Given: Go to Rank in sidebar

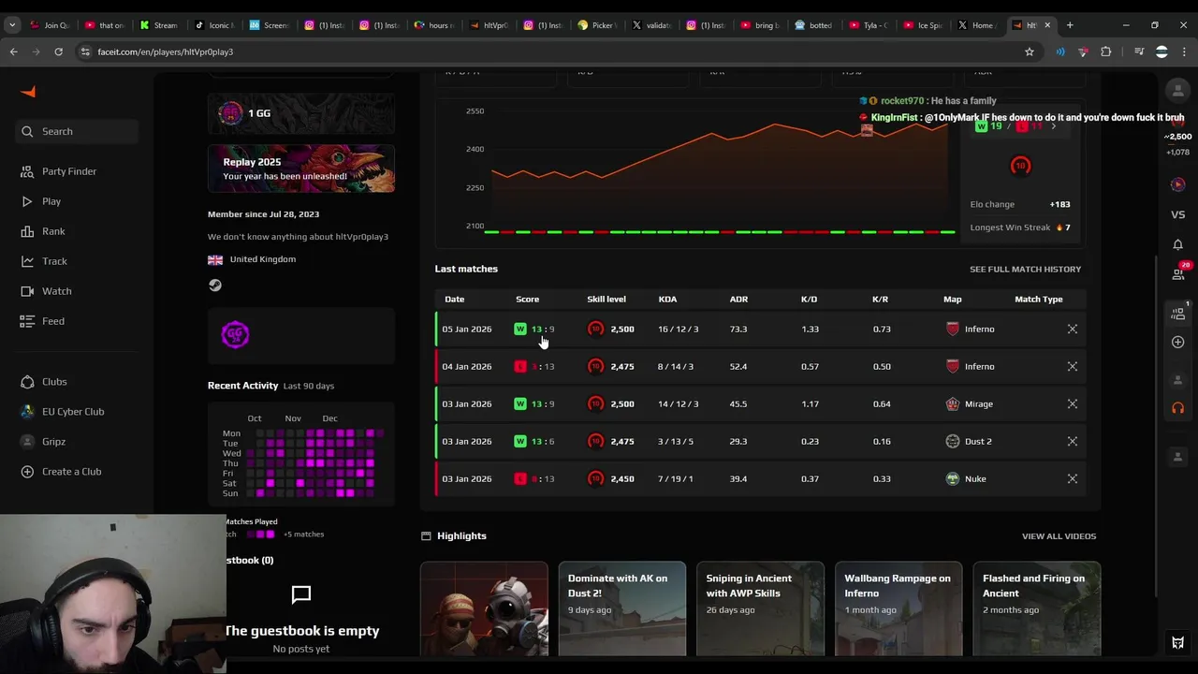Looking at the screenshot, I should (x=42, y=231).
